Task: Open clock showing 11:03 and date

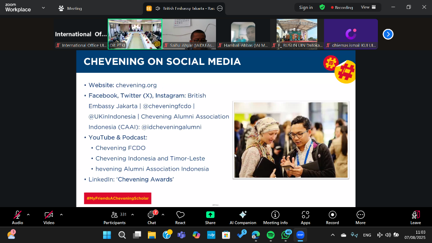Action: 415,235
